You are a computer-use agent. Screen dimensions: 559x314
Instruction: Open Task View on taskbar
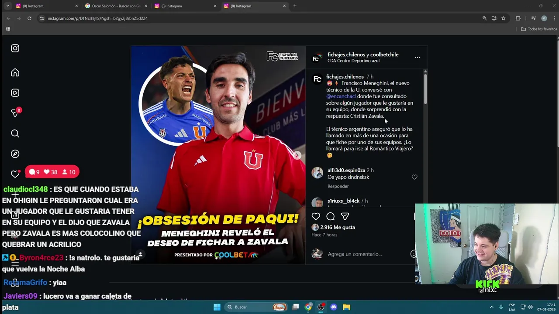tap(296, 307)
